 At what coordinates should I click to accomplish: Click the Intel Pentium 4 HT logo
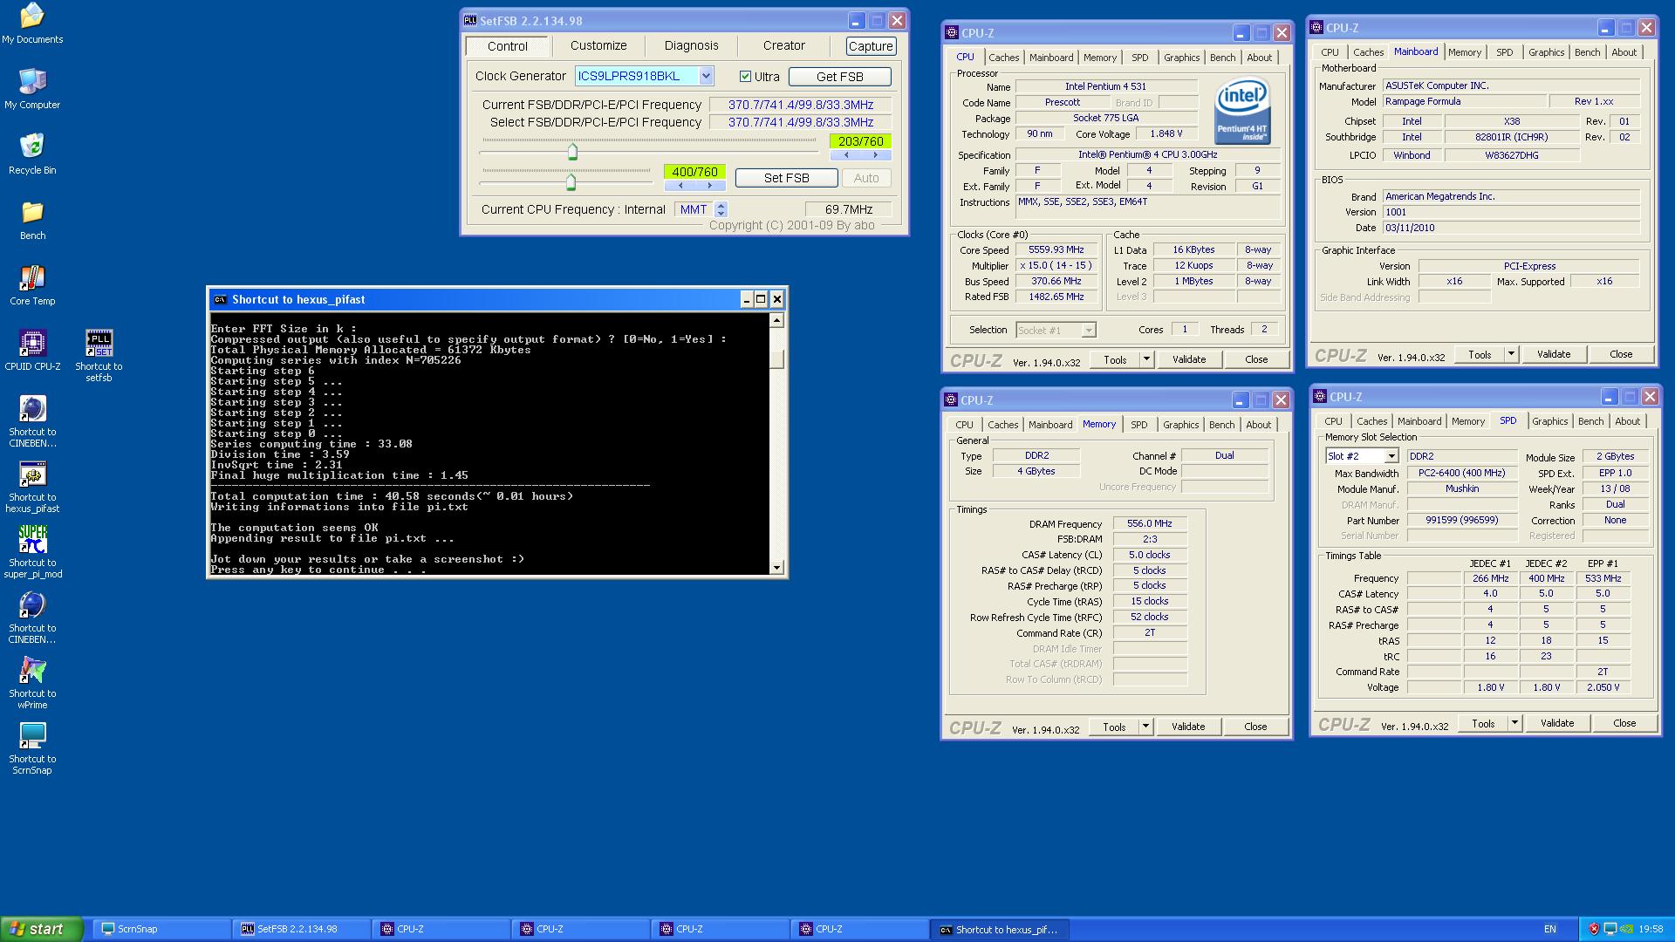[x=1242, y=112]
